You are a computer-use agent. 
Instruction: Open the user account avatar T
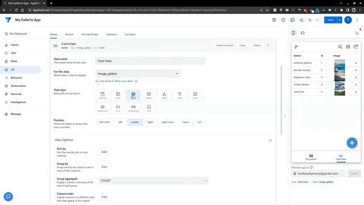click(348, 20)
